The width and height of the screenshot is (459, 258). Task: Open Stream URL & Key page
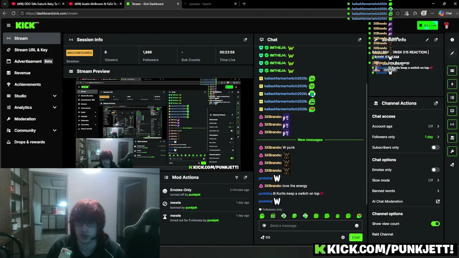pyautogui.click(x=32, y=50)
